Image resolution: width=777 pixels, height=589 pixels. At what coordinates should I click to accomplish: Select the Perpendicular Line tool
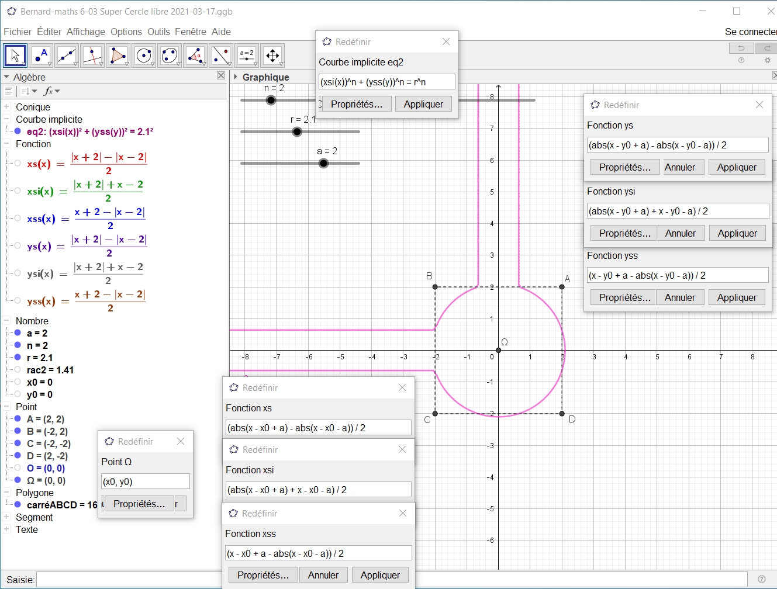point(92,56)
